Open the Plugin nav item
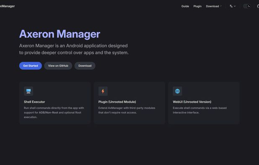The height and width of the screenshot is (165, 259). pyautogui.click(x=197, y=6)
